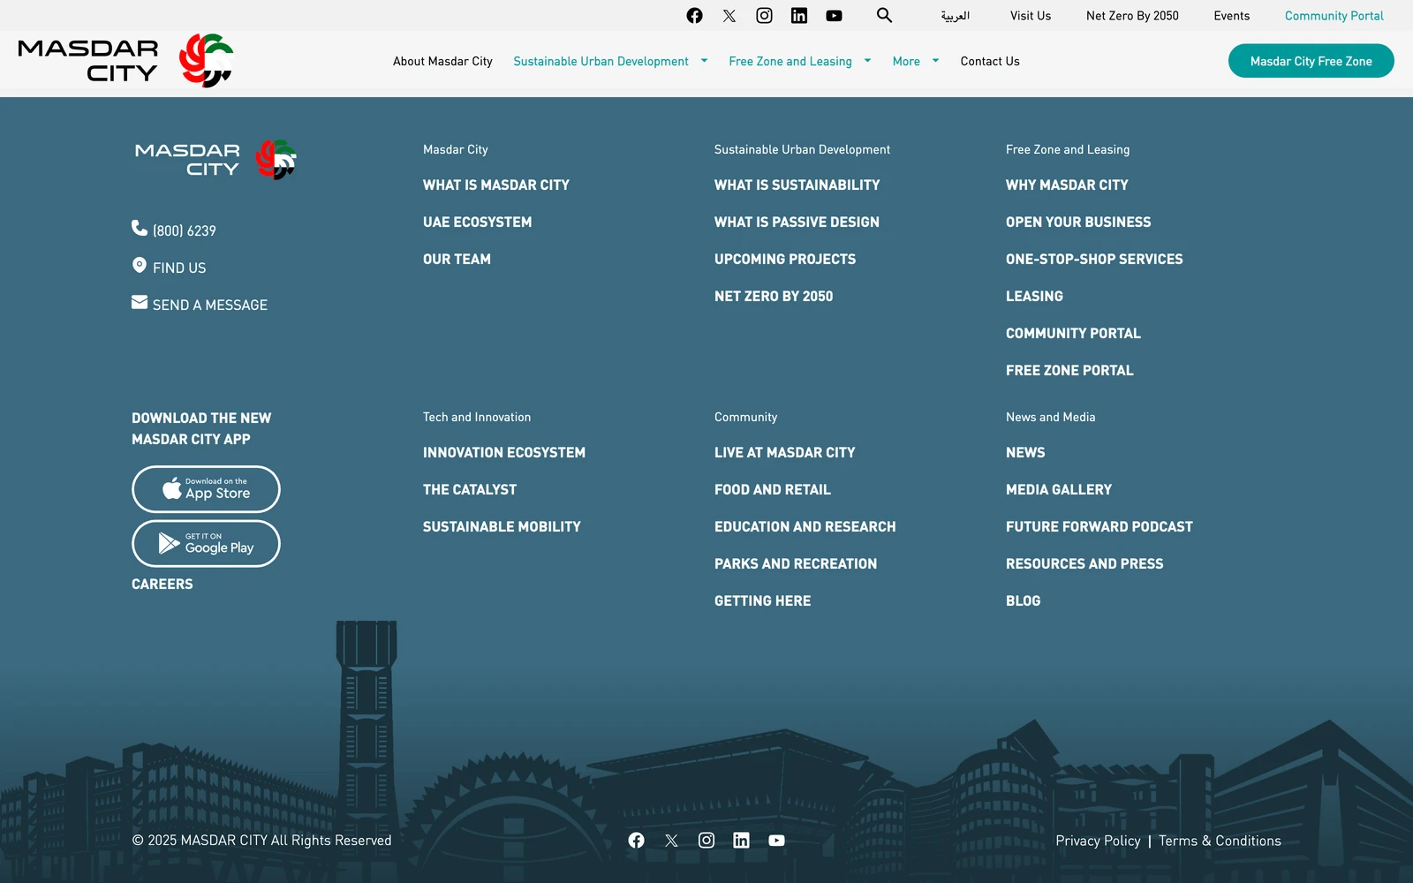The width and height of the screenshot is (1413, 883).
Task: Open Net Zero By 2050 top link
Action: (x=1132, y=16)
